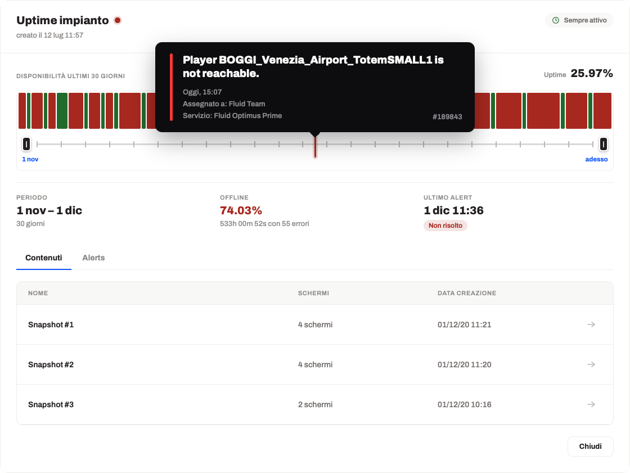
Task: Click the last red bar at timeline end
Action: (602, 110)
